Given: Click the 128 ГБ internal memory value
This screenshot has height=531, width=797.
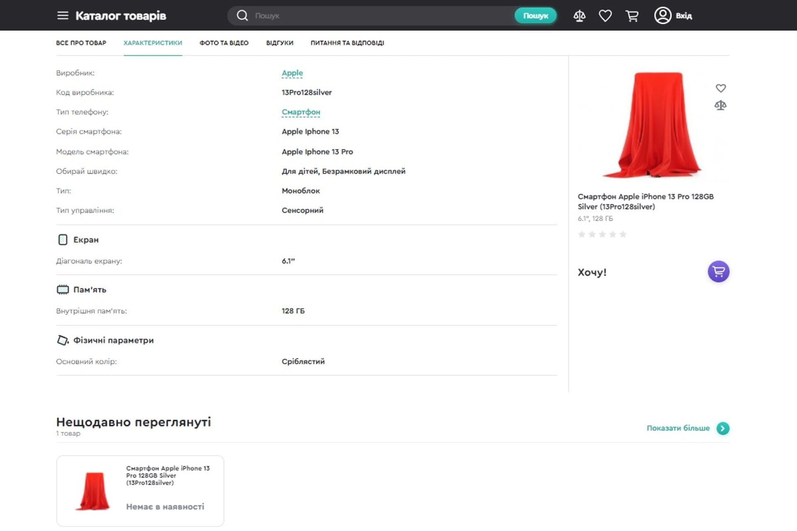Looking at the screenshot, I should pyautogui.click(x=293, y=311).
